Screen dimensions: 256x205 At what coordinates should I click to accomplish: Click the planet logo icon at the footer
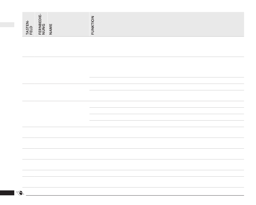tap(20, 193)
